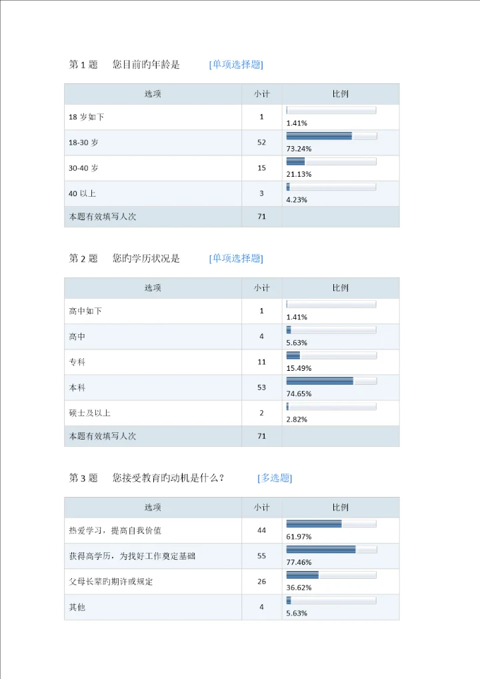The height and width of the screenshot is (679, 480).
Task: Click the 第 1 题 您目前的年龄是 heading
Action: tap(125, 65)
